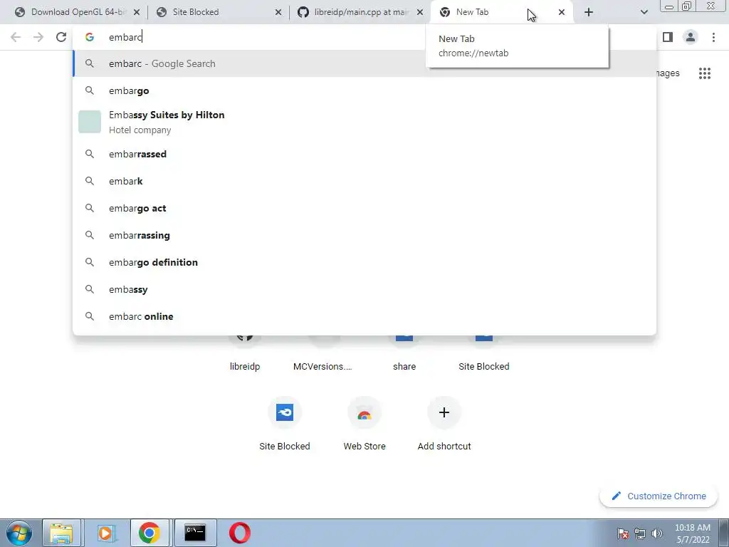Switch to libreidp/main.cpp GitHub tab
Image resolution: width=729 pixels, height=547 pixels.
(360, 12)
